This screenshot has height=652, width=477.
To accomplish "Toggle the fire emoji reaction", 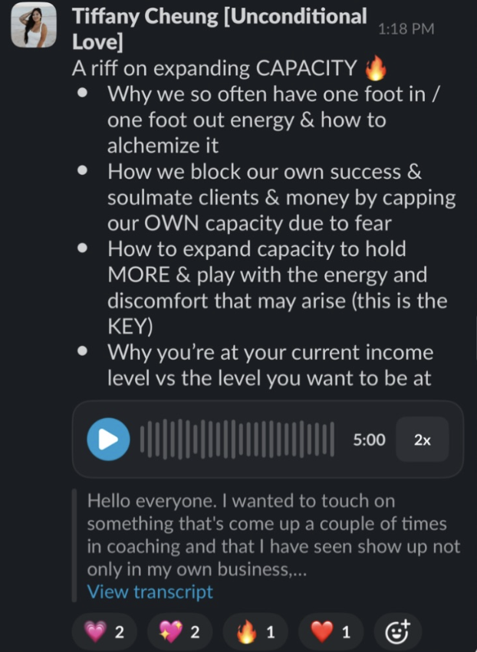I will point(255,631).
